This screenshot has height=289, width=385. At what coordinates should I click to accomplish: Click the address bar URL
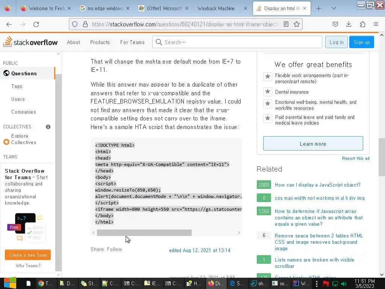(185, 24)
